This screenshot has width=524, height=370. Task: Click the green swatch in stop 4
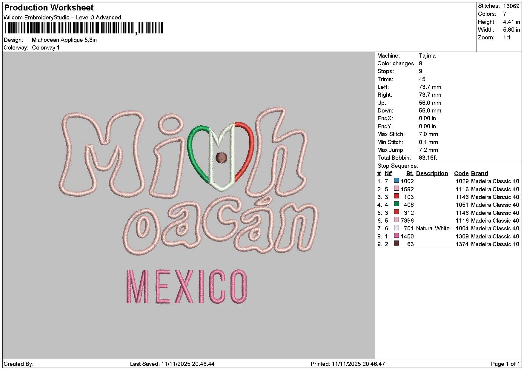point(397,204)
